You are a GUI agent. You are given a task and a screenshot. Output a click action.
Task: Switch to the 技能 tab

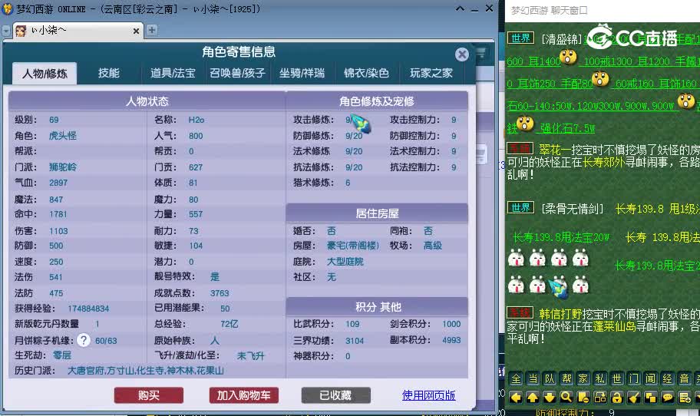[109, 73]
